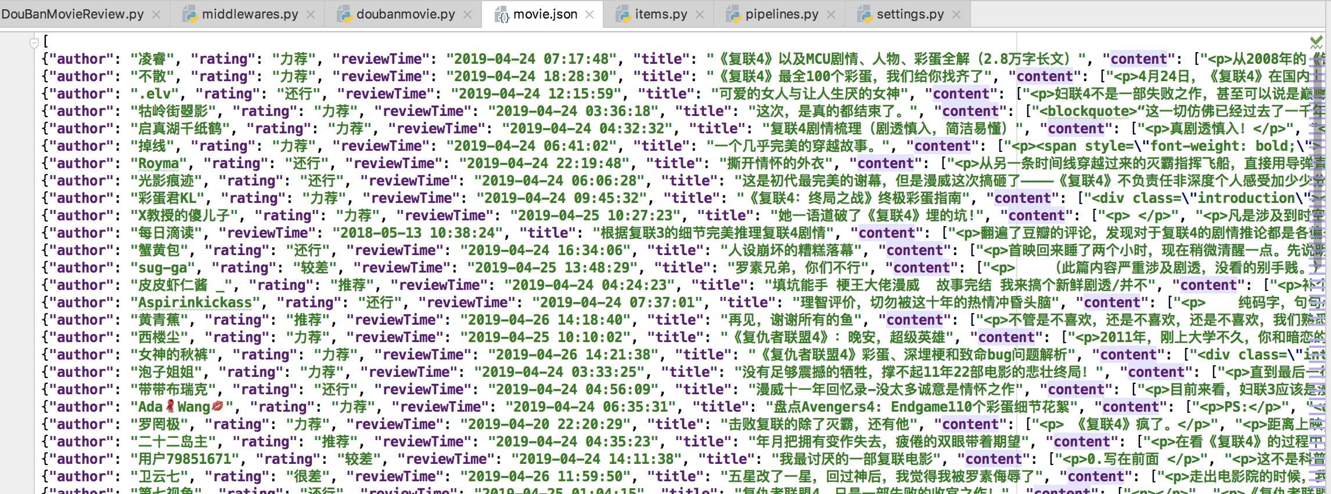Open the doubanmovie.py editor tab
The image size is (1331, 494).
click(405, 14)
